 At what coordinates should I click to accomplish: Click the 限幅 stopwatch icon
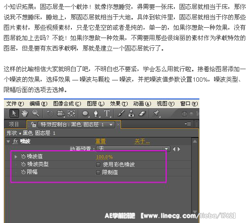(23, 172)
